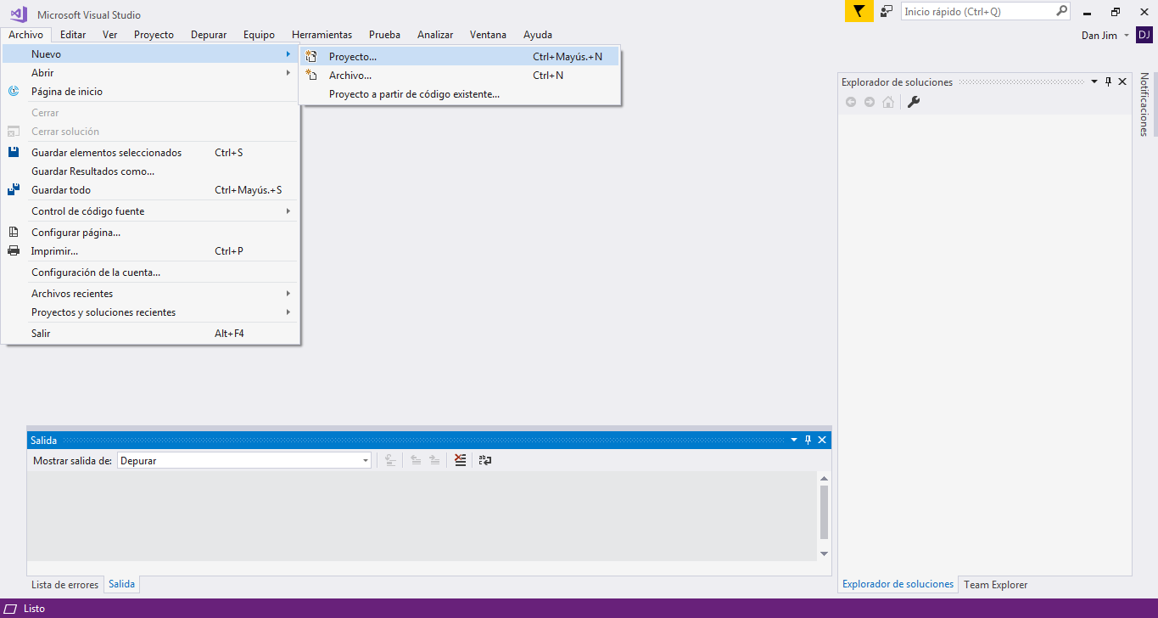Click the DJ account avatar
Viewport: 1158px width, 618px height.
1144,35
